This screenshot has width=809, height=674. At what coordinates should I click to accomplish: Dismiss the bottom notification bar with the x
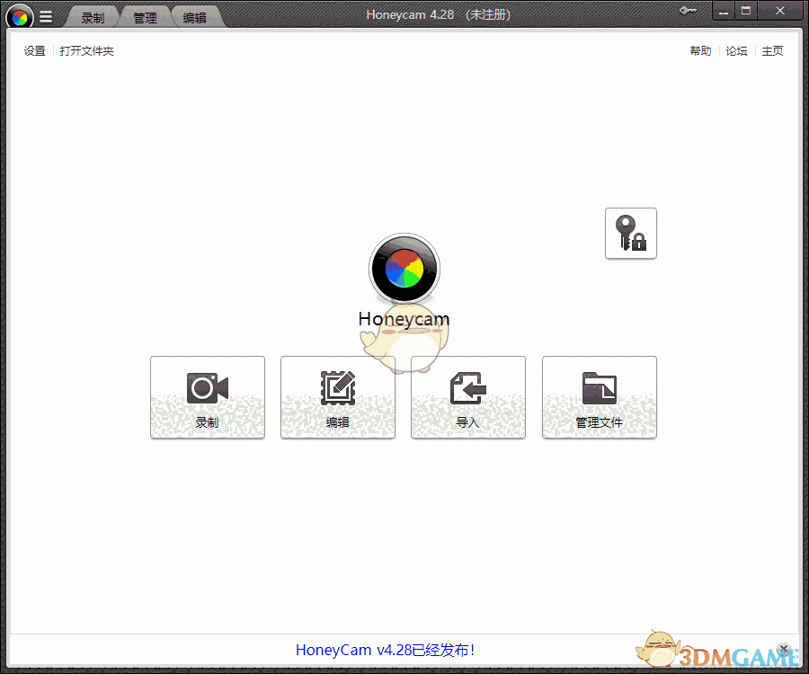[783, 649]
